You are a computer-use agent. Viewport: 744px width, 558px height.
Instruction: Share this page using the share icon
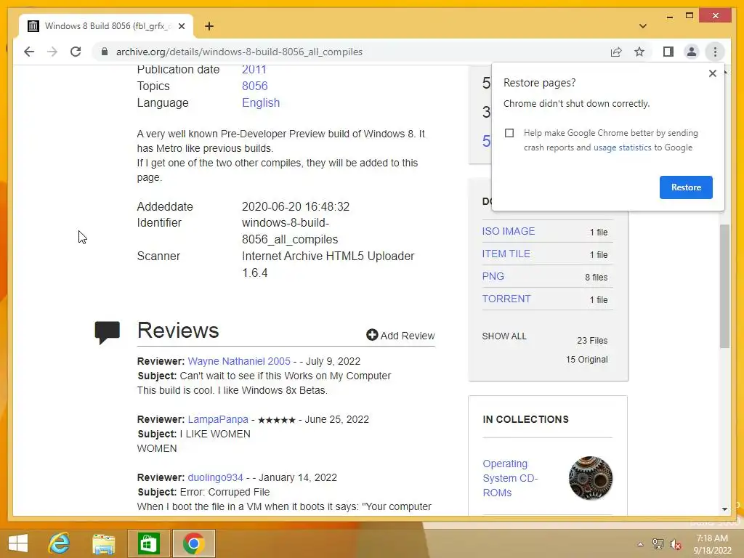coord(616,52)
